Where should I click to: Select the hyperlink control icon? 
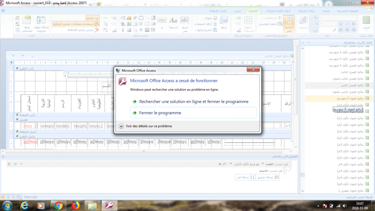pyautogui.click(x=123, y=24)
